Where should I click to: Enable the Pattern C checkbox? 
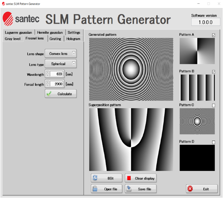[x=214, y=105]
